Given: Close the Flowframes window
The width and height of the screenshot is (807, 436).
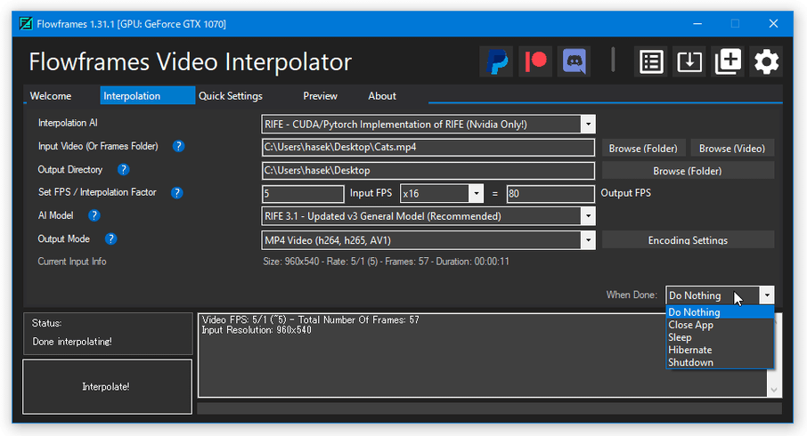Looking at the screenshot, I should point(773,24).
